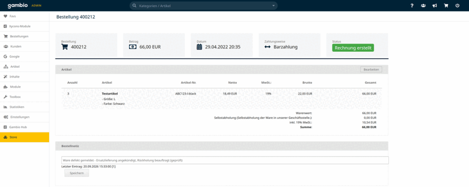This screenshot has height=187, width=469.
Task: Click the Bestellung 400212 page title
Action: coord(76,17)
